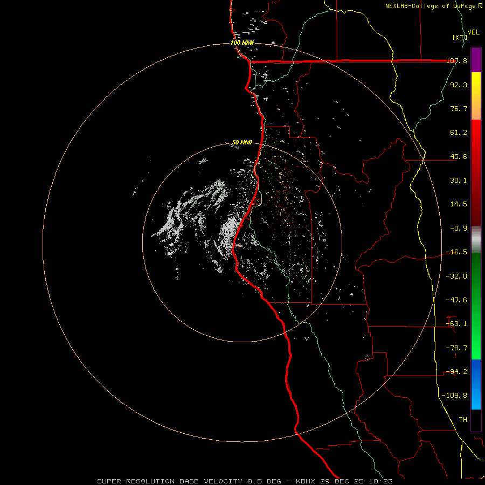Select the 76.7 legend value
The height and width of the screenshot is (485, 485).
coord(459,108)
